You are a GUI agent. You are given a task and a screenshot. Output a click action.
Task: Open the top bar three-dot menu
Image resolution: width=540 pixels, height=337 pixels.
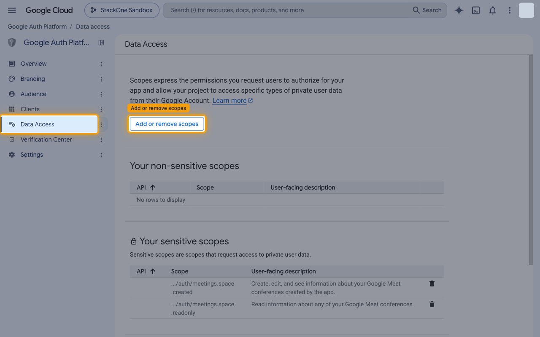[x=510, y=11]
